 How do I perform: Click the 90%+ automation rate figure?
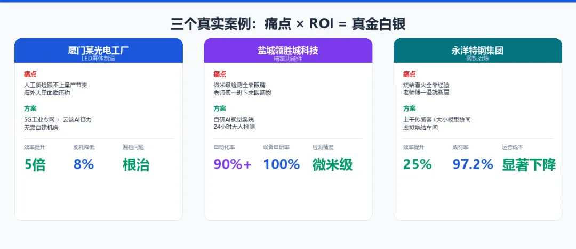point(233,164)
